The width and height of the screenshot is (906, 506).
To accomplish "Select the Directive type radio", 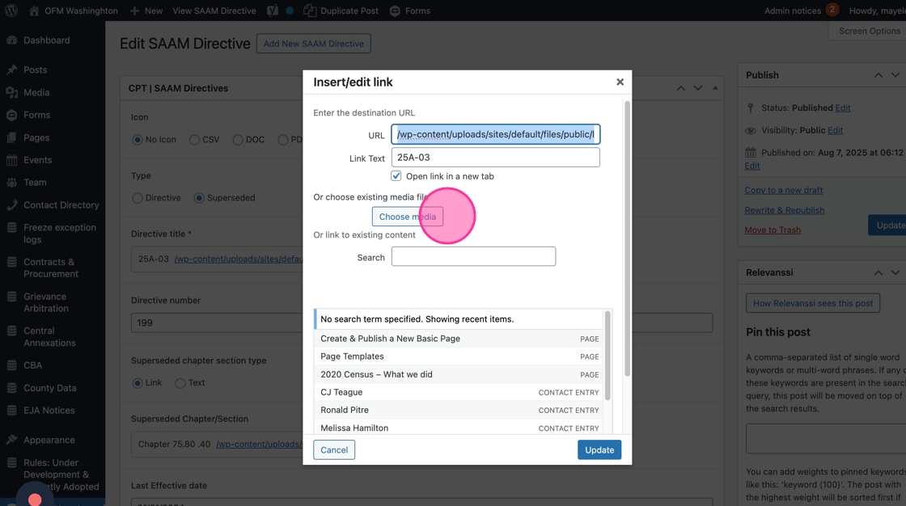I will (x=138, y=198).
